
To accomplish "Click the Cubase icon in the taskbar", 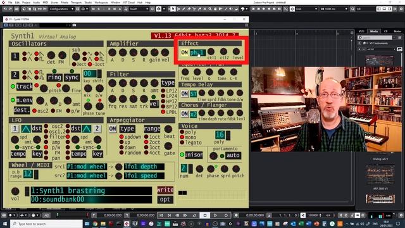I will tap(127, 224).
